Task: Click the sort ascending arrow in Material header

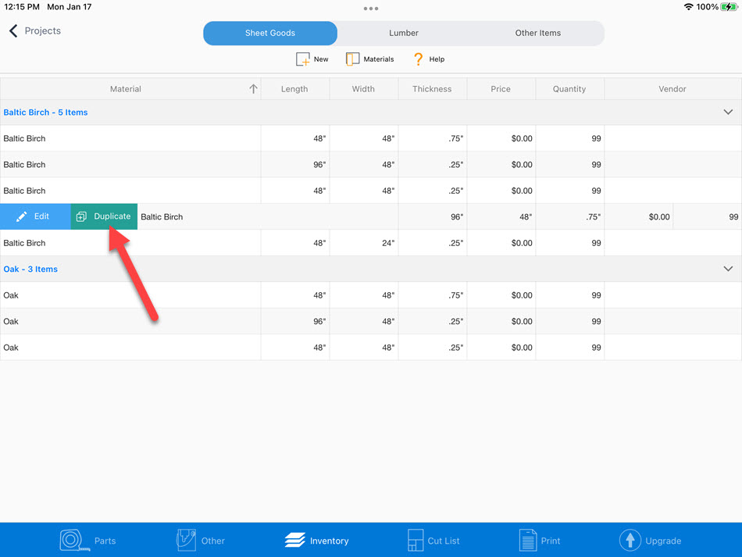Action: tap(253, 89)
